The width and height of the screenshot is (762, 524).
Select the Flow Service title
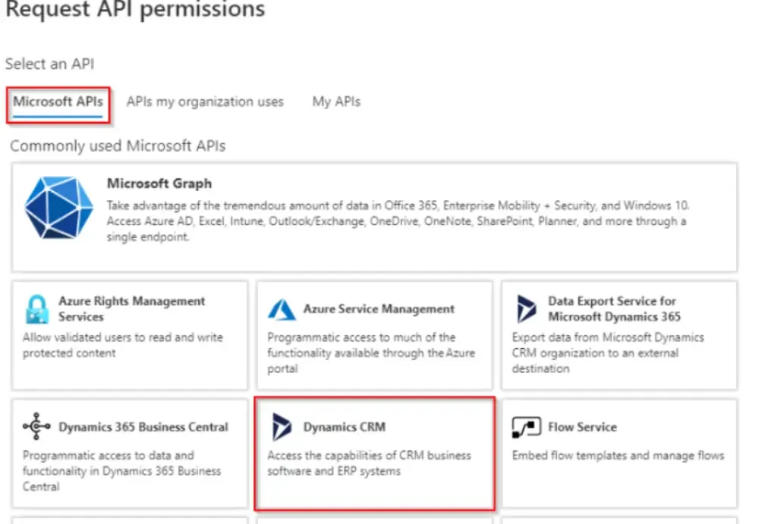tap(582, 427)
